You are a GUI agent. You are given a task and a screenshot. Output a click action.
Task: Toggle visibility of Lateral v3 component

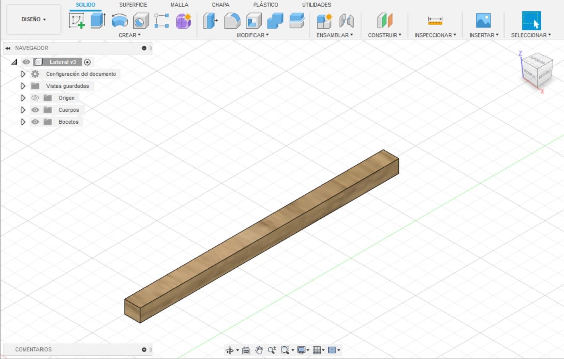coord(26,62)
